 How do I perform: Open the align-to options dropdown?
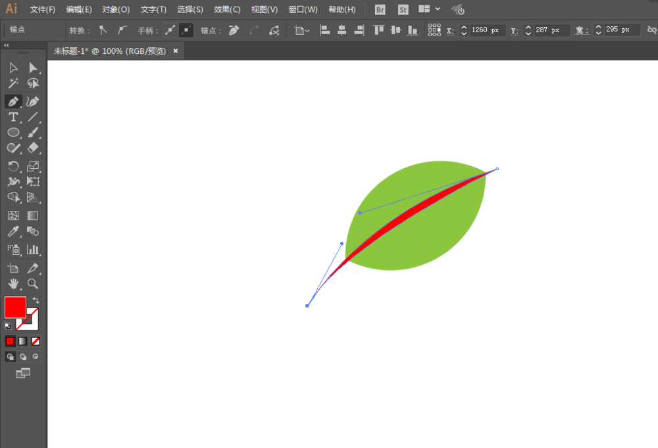point(302,30)
